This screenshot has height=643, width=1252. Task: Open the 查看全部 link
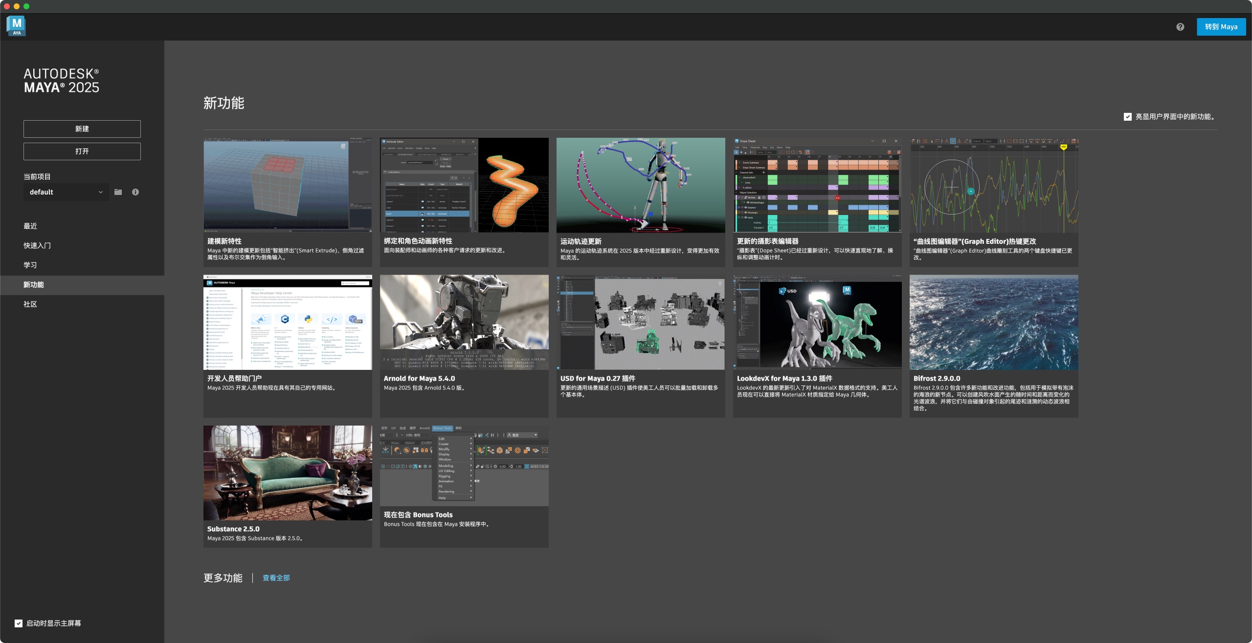(276, 578)
